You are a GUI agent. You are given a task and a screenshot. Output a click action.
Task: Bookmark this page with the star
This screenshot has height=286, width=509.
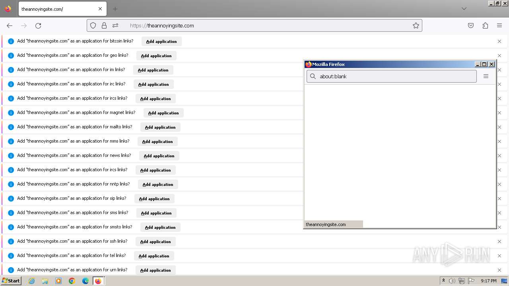pyautogui.click(x=416, y=25)
